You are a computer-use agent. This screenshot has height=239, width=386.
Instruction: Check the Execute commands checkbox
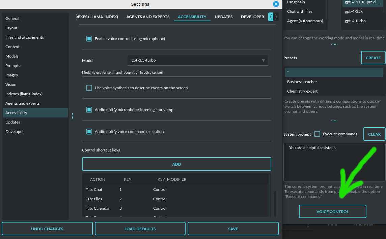pos(317,134)
